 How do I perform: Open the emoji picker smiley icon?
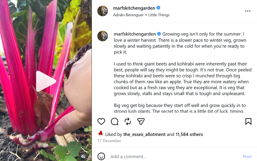pyautogui.click(x=101, y=156)
